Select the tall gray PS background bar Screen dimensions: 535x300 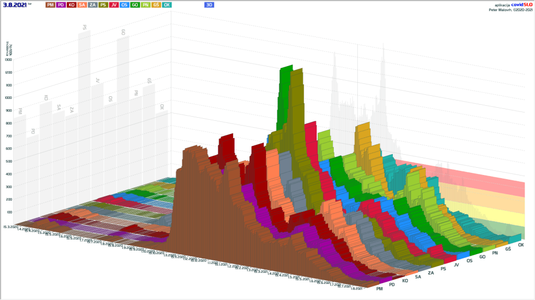click(85, 78)
